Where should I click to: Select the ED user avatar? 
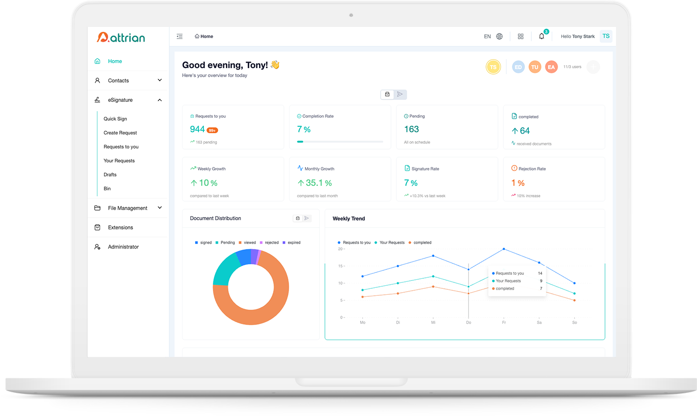point(518,67)
